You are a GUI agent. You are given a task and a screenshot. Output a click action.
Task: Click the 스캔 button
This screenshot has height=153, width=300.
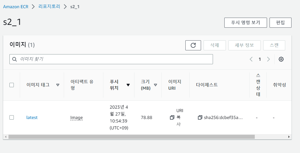[274, 45]
